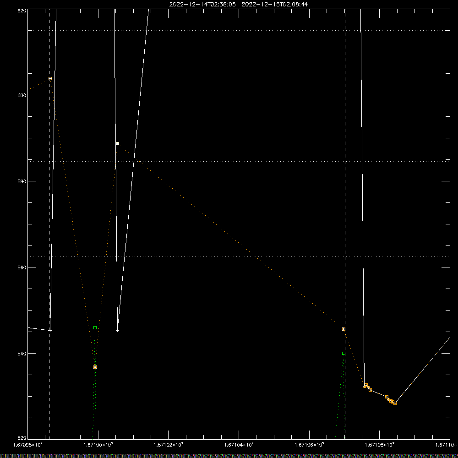458x458 pixels.
Task: Select the lowest orange marker at the right curve minimum
Action: (395, 403)
